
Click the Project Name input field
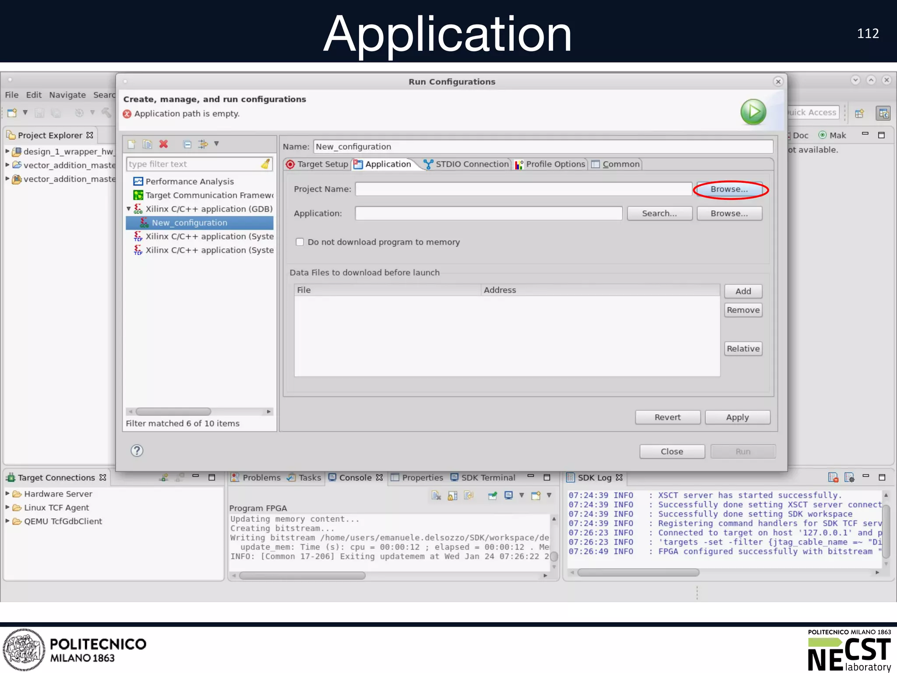[523, 189]
